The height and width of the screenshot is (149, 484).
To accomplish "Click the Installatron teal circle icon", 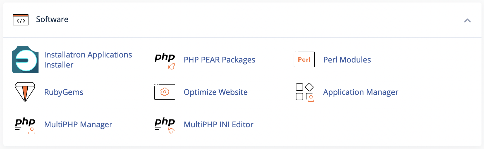I will click(25, 59).
